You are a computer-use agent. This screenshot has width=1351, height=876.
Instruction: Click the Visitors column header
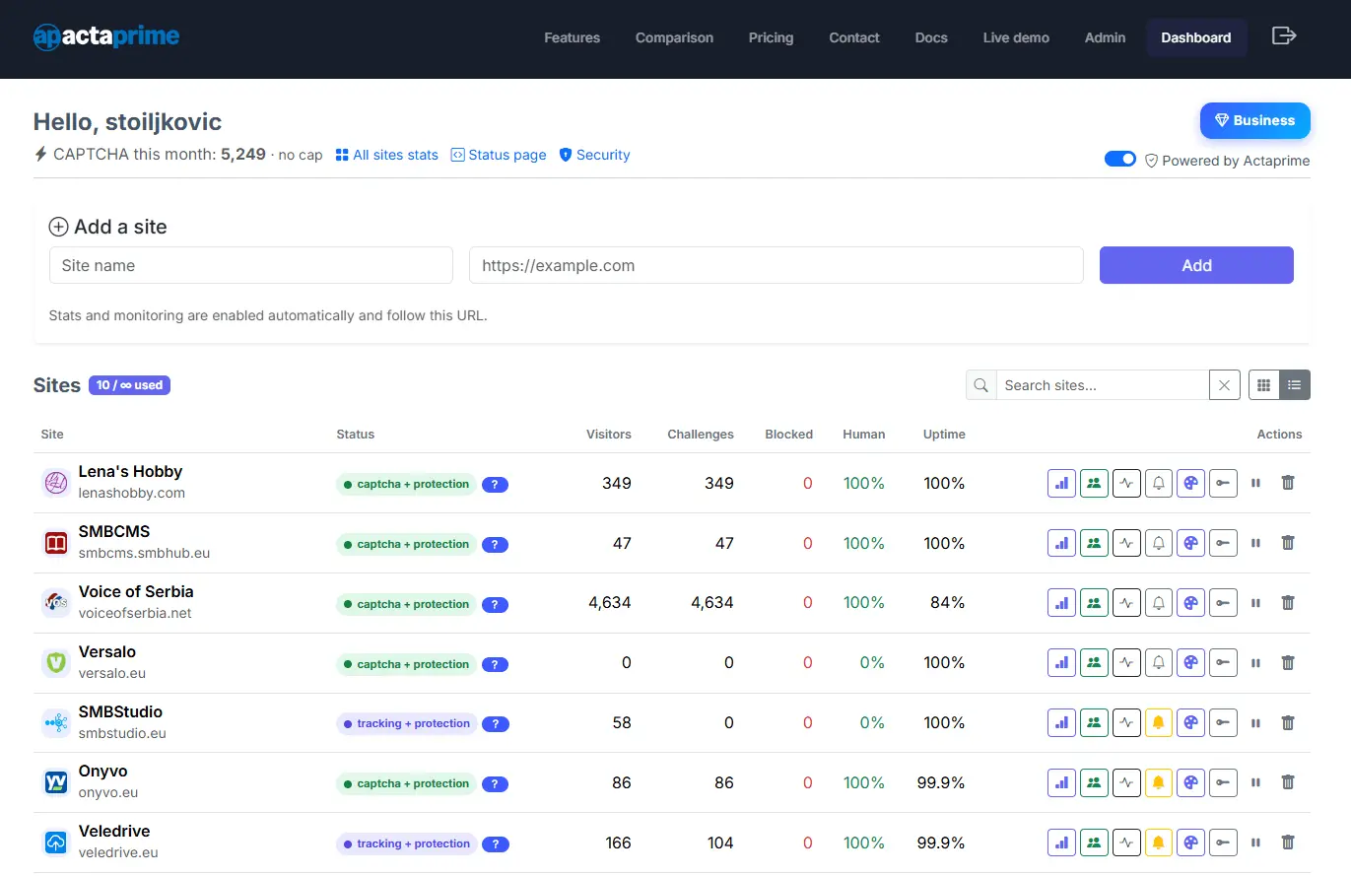(x=609, y=434)
